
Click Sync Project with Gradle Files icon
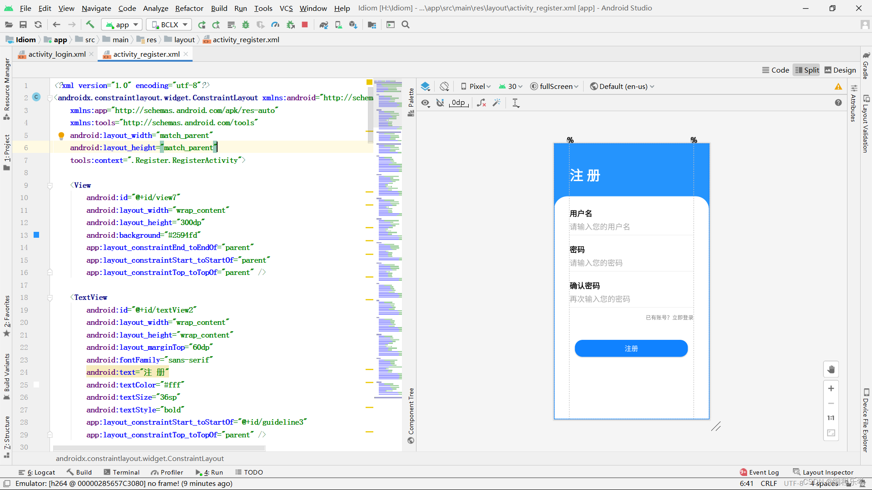point(323,24)
